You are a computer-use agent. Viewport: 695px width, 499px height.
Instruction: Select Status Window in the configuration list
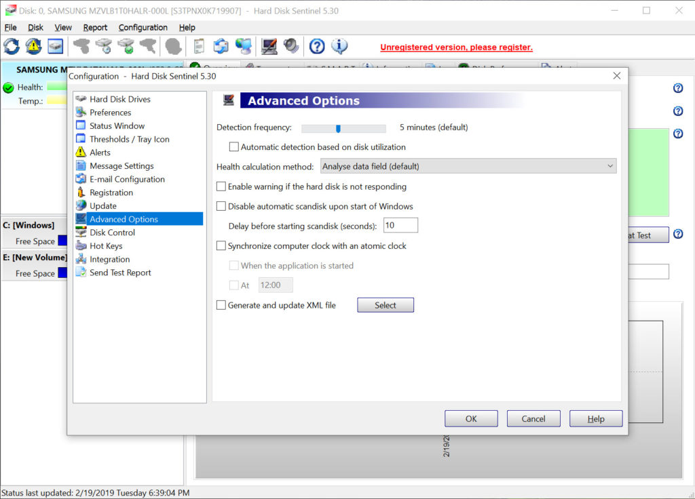pyautogui.click(x=117, y=125)
